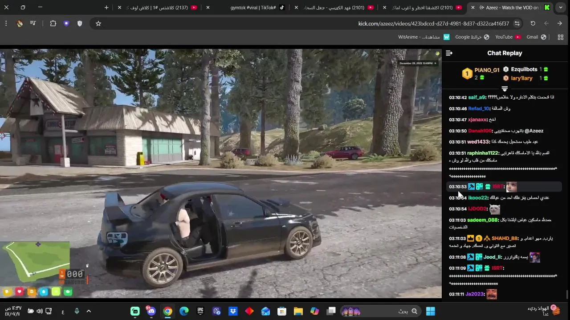The image size is (570, 320).
Task: Open Refad_10 chat username
Action: pyautogui.click(x=479, y=108)
